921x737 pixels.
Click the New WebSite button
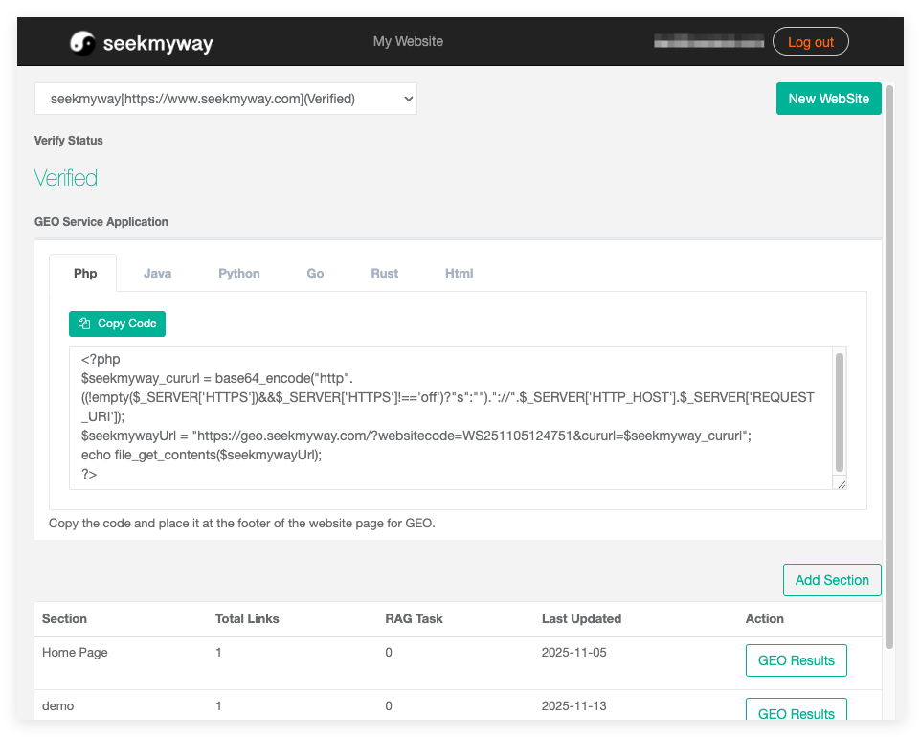[x=828, y=99]
